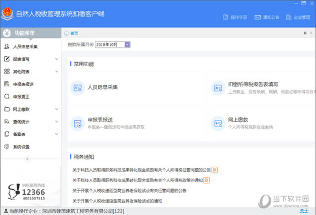Click 查询统计 search icon in sidebar
Screen dimensions: 316x215
click(x=7, y=122)
